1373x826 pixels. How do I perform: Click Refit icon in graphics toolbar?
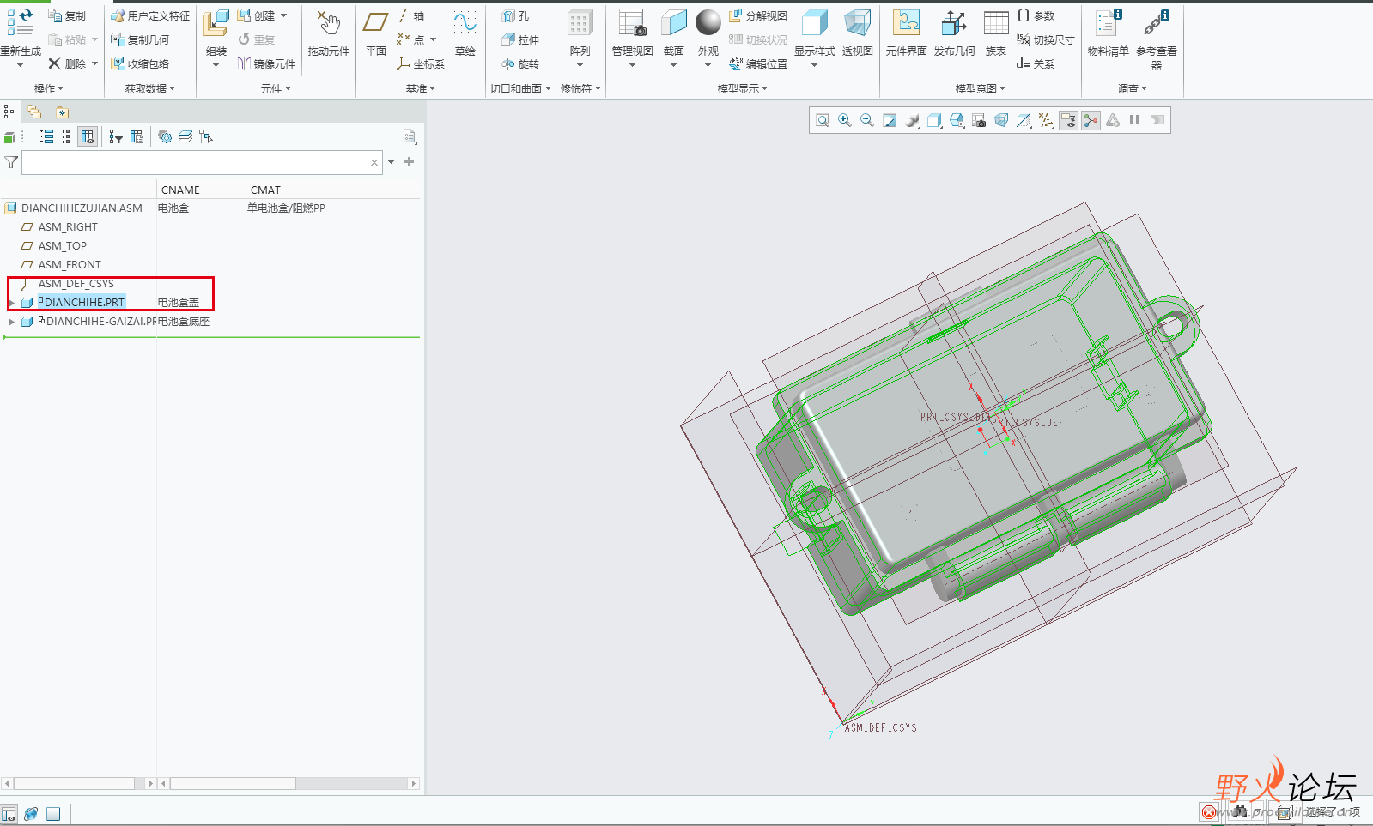[x=823, y=120]
